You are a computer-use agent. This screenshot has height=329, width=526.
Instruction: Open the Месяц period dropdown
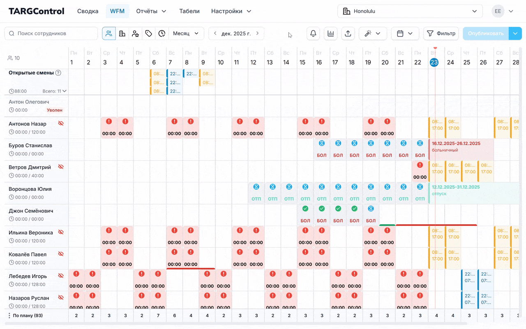point(186,33)
